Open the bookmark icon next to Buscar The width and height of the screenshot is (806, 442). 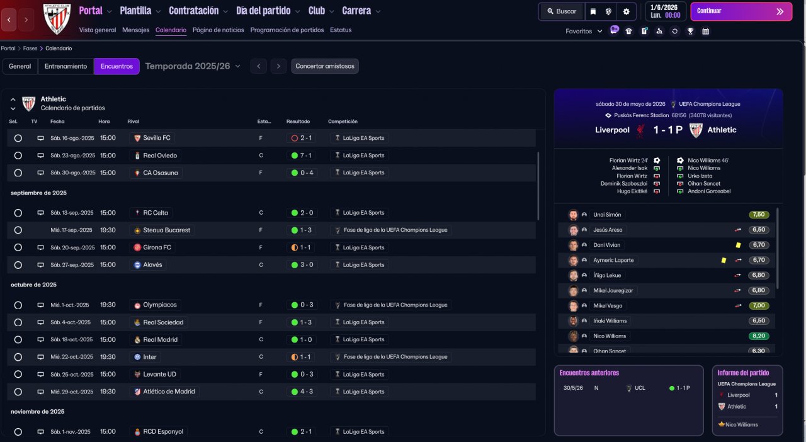(x=593, y=11)
